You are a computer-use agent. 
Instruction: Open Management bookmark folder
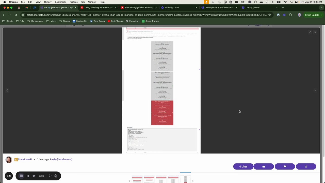(35, 21)
